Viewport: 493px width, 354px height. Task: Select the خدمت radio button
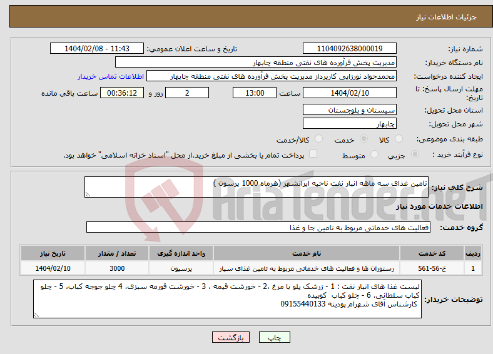(x=363, y=139)
